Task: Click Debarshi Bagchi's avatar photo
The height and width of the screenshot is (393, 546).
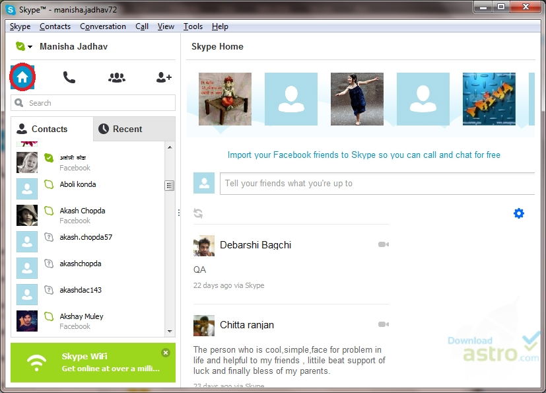Action: tap(204, 246)
